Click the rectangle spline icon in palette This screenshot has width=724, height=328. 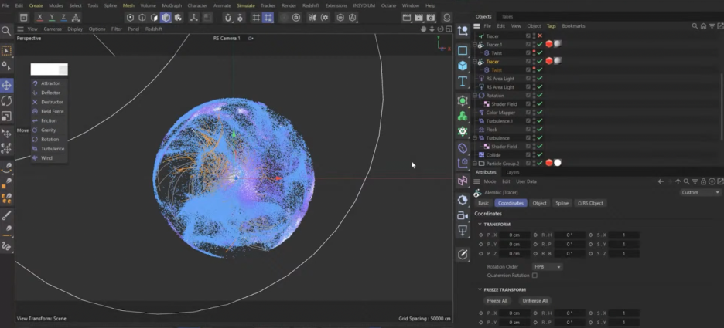tap(463, 50)
